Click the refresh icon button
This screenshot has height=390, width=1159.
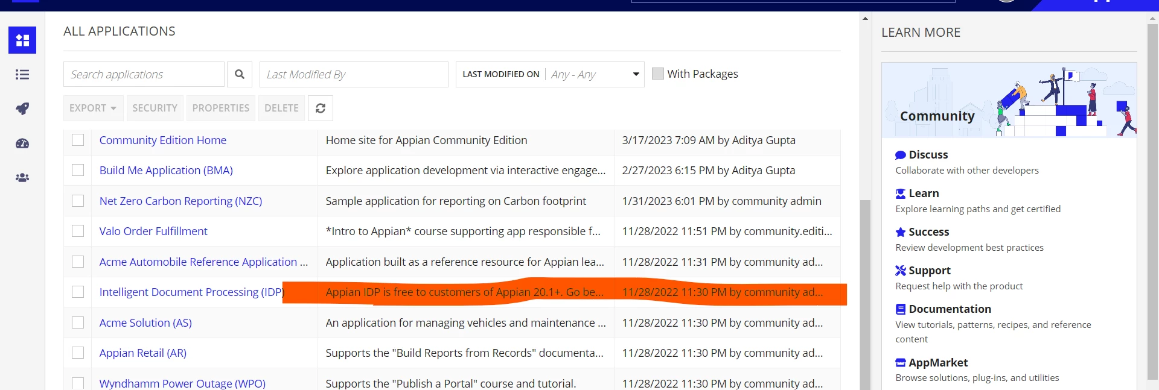(321, 108)
